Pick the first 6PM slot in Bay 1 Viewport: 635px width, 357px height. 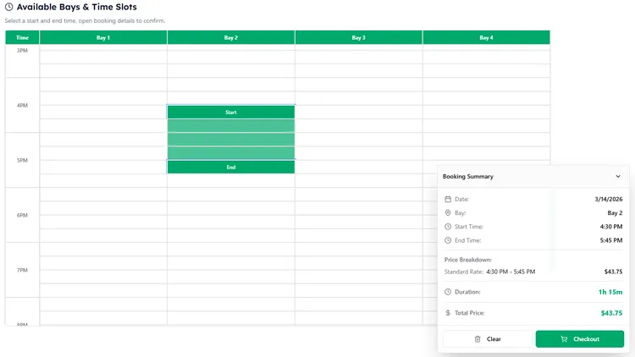(103, 195)
